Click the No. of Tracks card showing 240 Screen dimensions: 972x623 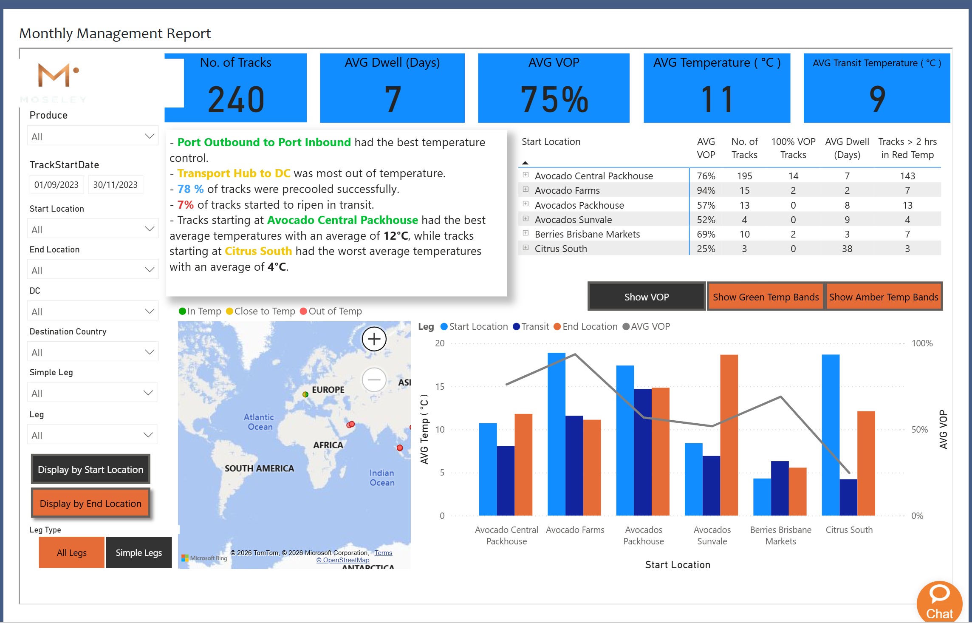pyautogui.click(x=236, y=88)
